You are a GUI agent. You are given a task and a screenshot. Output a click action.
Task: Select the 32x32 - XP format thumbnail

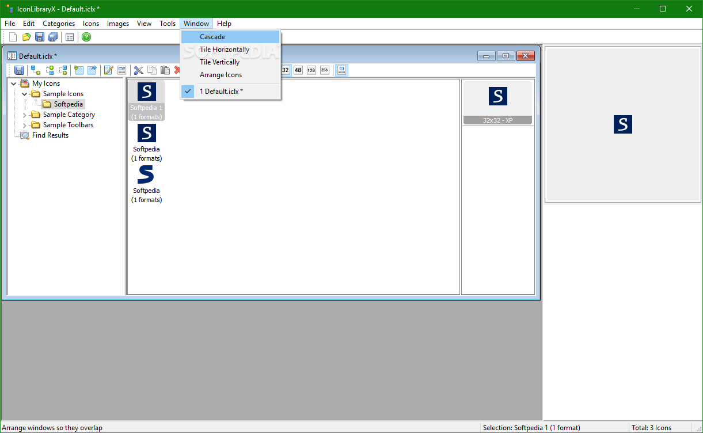(498, 102)
